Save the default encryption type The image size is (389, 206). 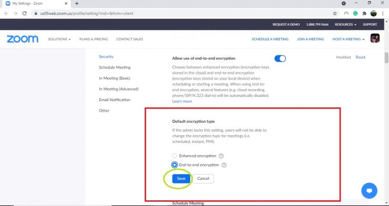(x=181, y=179)
